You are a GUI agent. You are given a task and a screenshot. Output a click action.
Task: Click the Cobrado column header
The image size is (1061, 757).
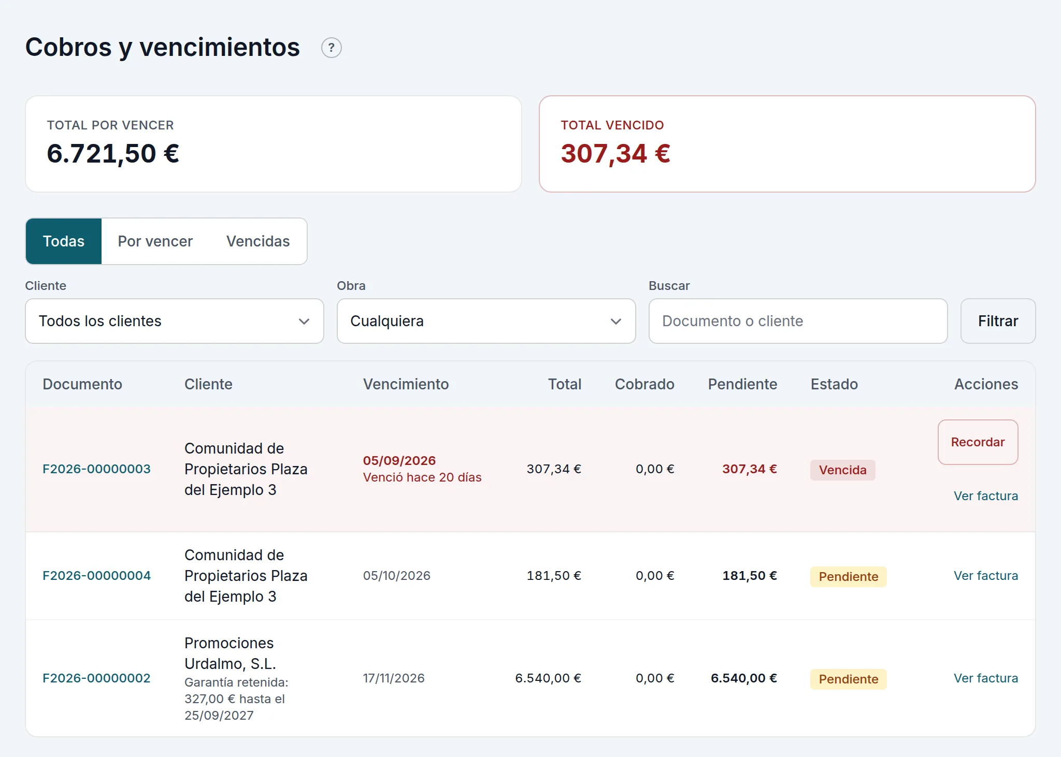644,384
